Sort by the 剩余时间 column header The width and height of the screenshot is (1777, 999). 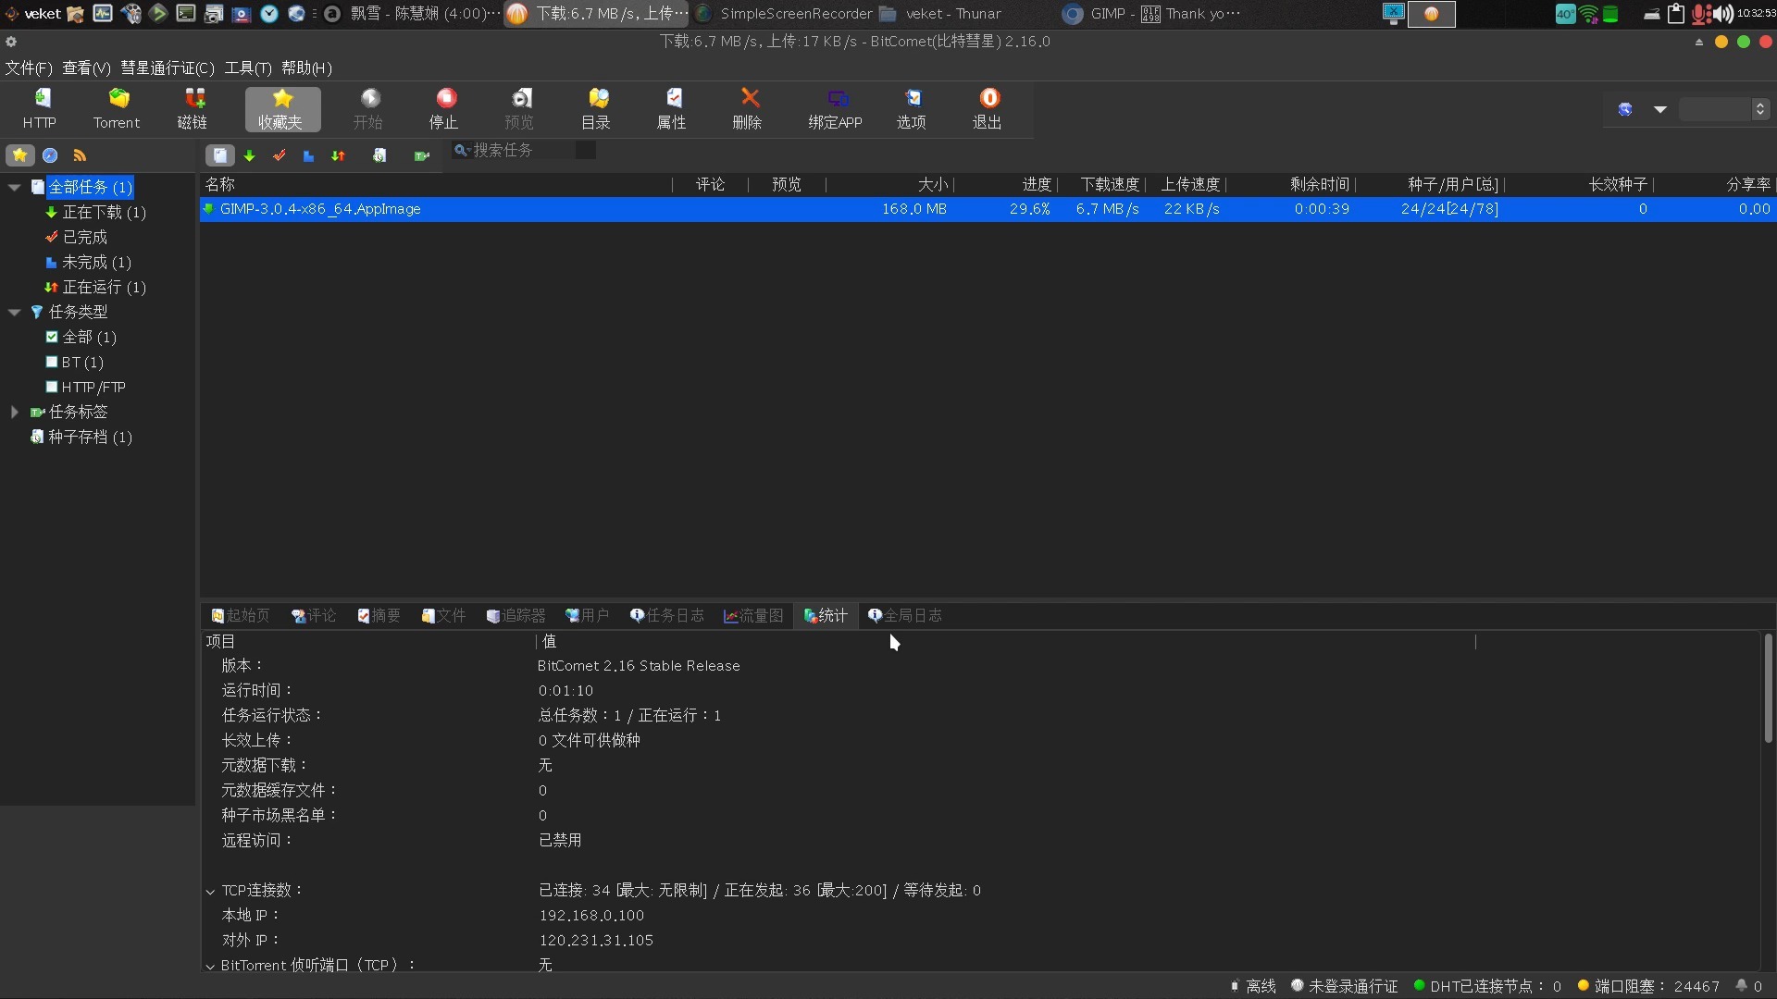pyautogui.click(x=1292, y=184)
